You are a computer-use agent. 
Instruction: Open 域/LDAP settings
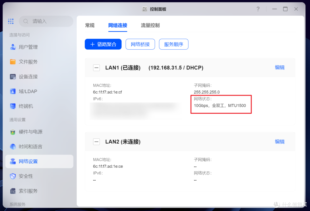(x=39, y=91)
